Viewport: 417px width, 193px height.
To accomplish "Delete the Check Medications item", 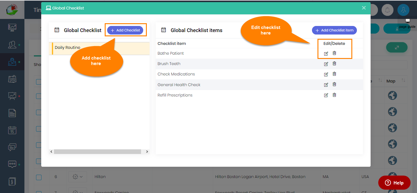I will click(334, 74).
